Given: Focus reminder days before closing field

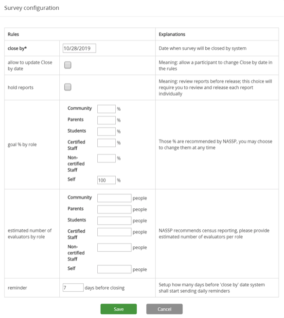Looking at the screenshot, I should tap(73, 288).
